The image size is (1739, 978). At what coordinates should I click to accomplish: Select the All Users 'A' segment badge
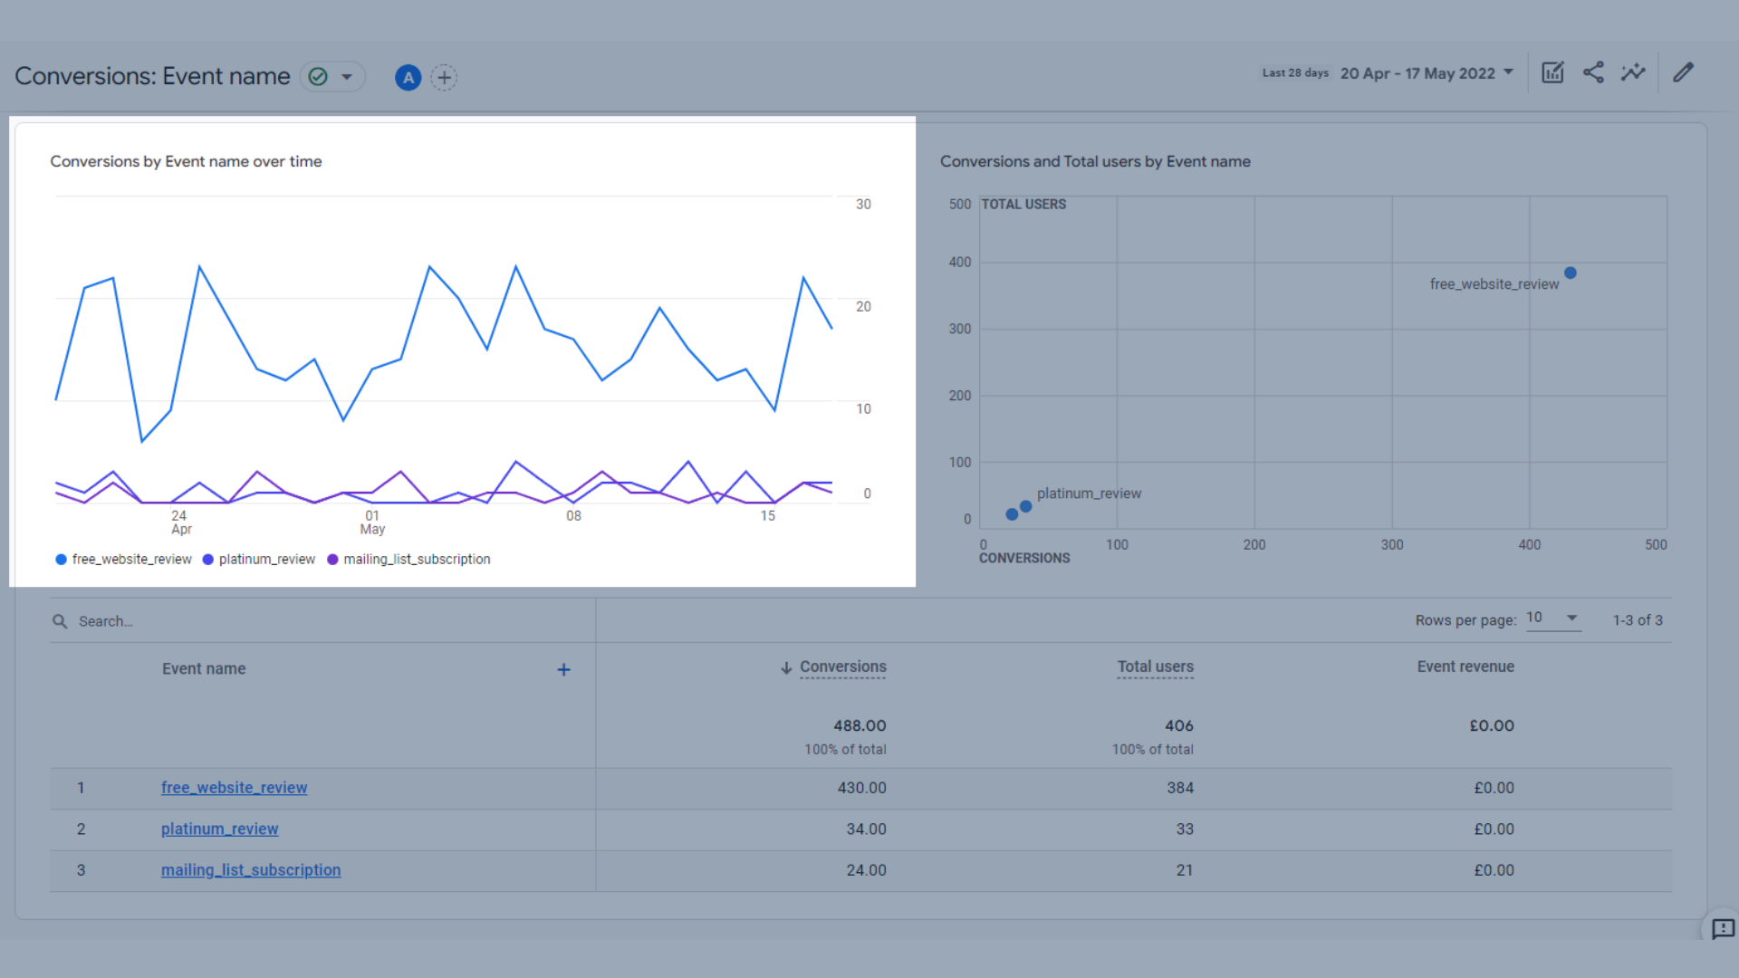click(408, 78)
